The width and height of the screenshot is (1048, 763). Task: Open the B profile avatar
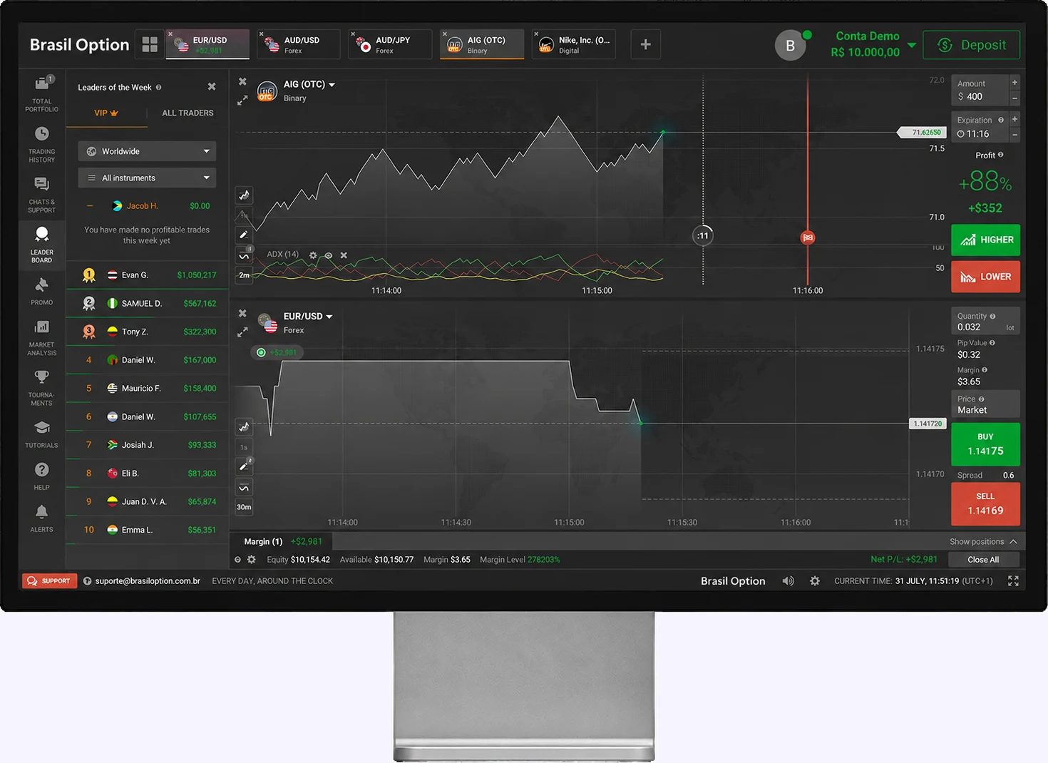click(790, 46)
